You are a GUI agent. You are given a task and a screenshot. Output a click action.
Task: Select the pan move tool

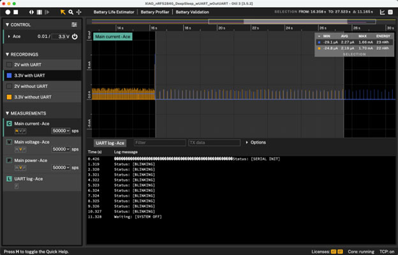click(x=78, y=12)
